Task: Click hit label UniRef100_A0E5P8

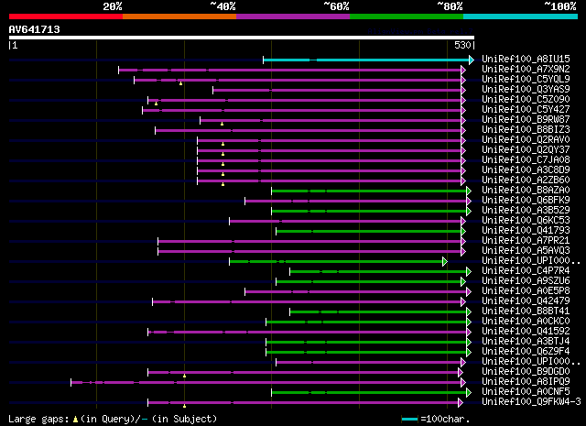Action: point(526,291)
